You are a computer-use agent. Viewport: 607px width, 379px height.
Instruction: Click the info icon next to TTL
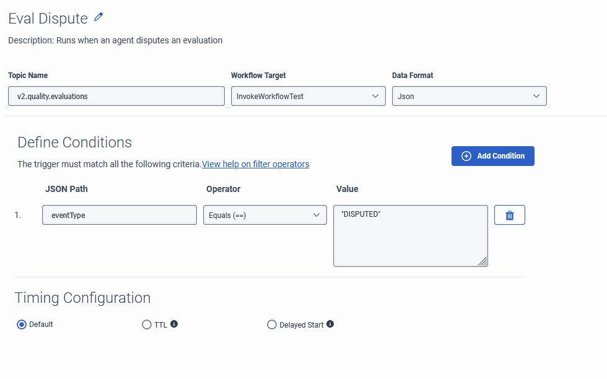(174, 324)
